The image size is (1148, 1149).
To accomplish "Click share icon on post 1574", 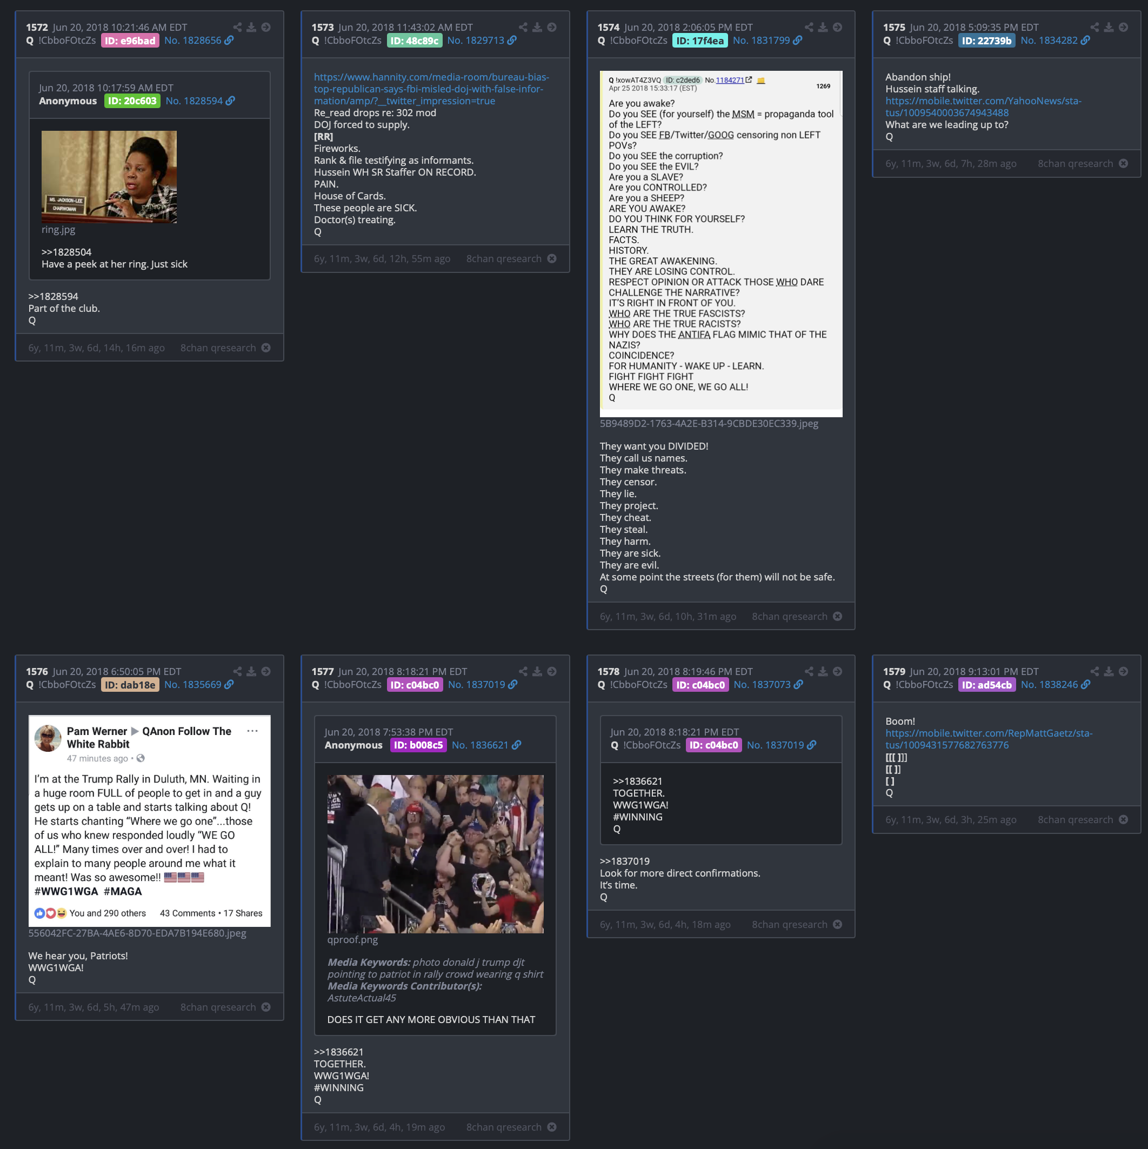I will pos(809,28).
